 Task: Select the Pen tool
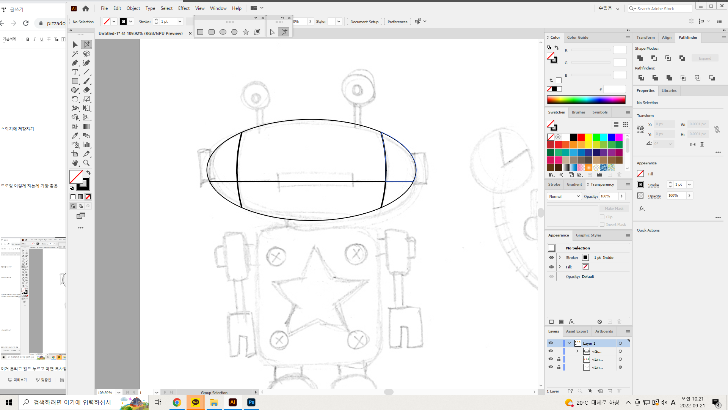[75, 63]
